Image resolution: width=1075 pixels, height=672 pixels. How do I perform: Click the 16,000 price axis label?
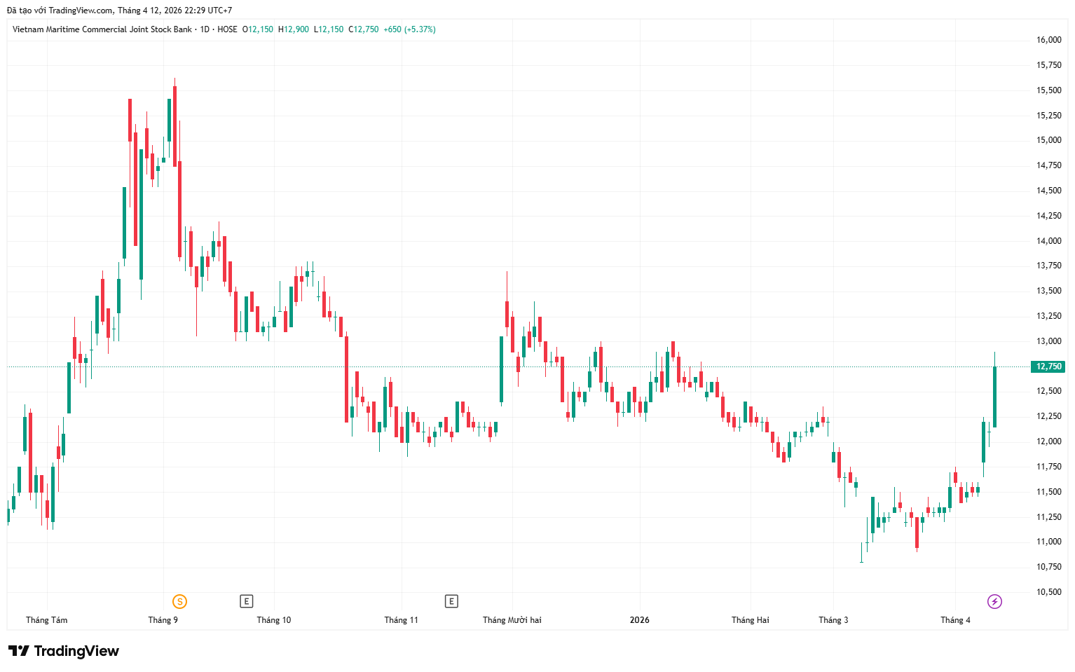[x=1049, y=40]
